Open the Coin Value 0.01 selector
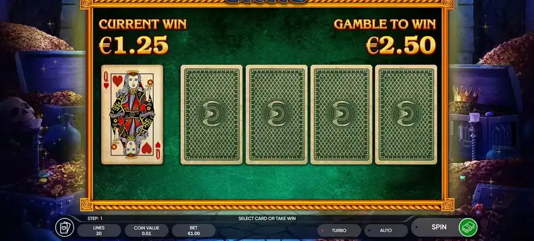 pyautogui.click(x=146, y=230)
